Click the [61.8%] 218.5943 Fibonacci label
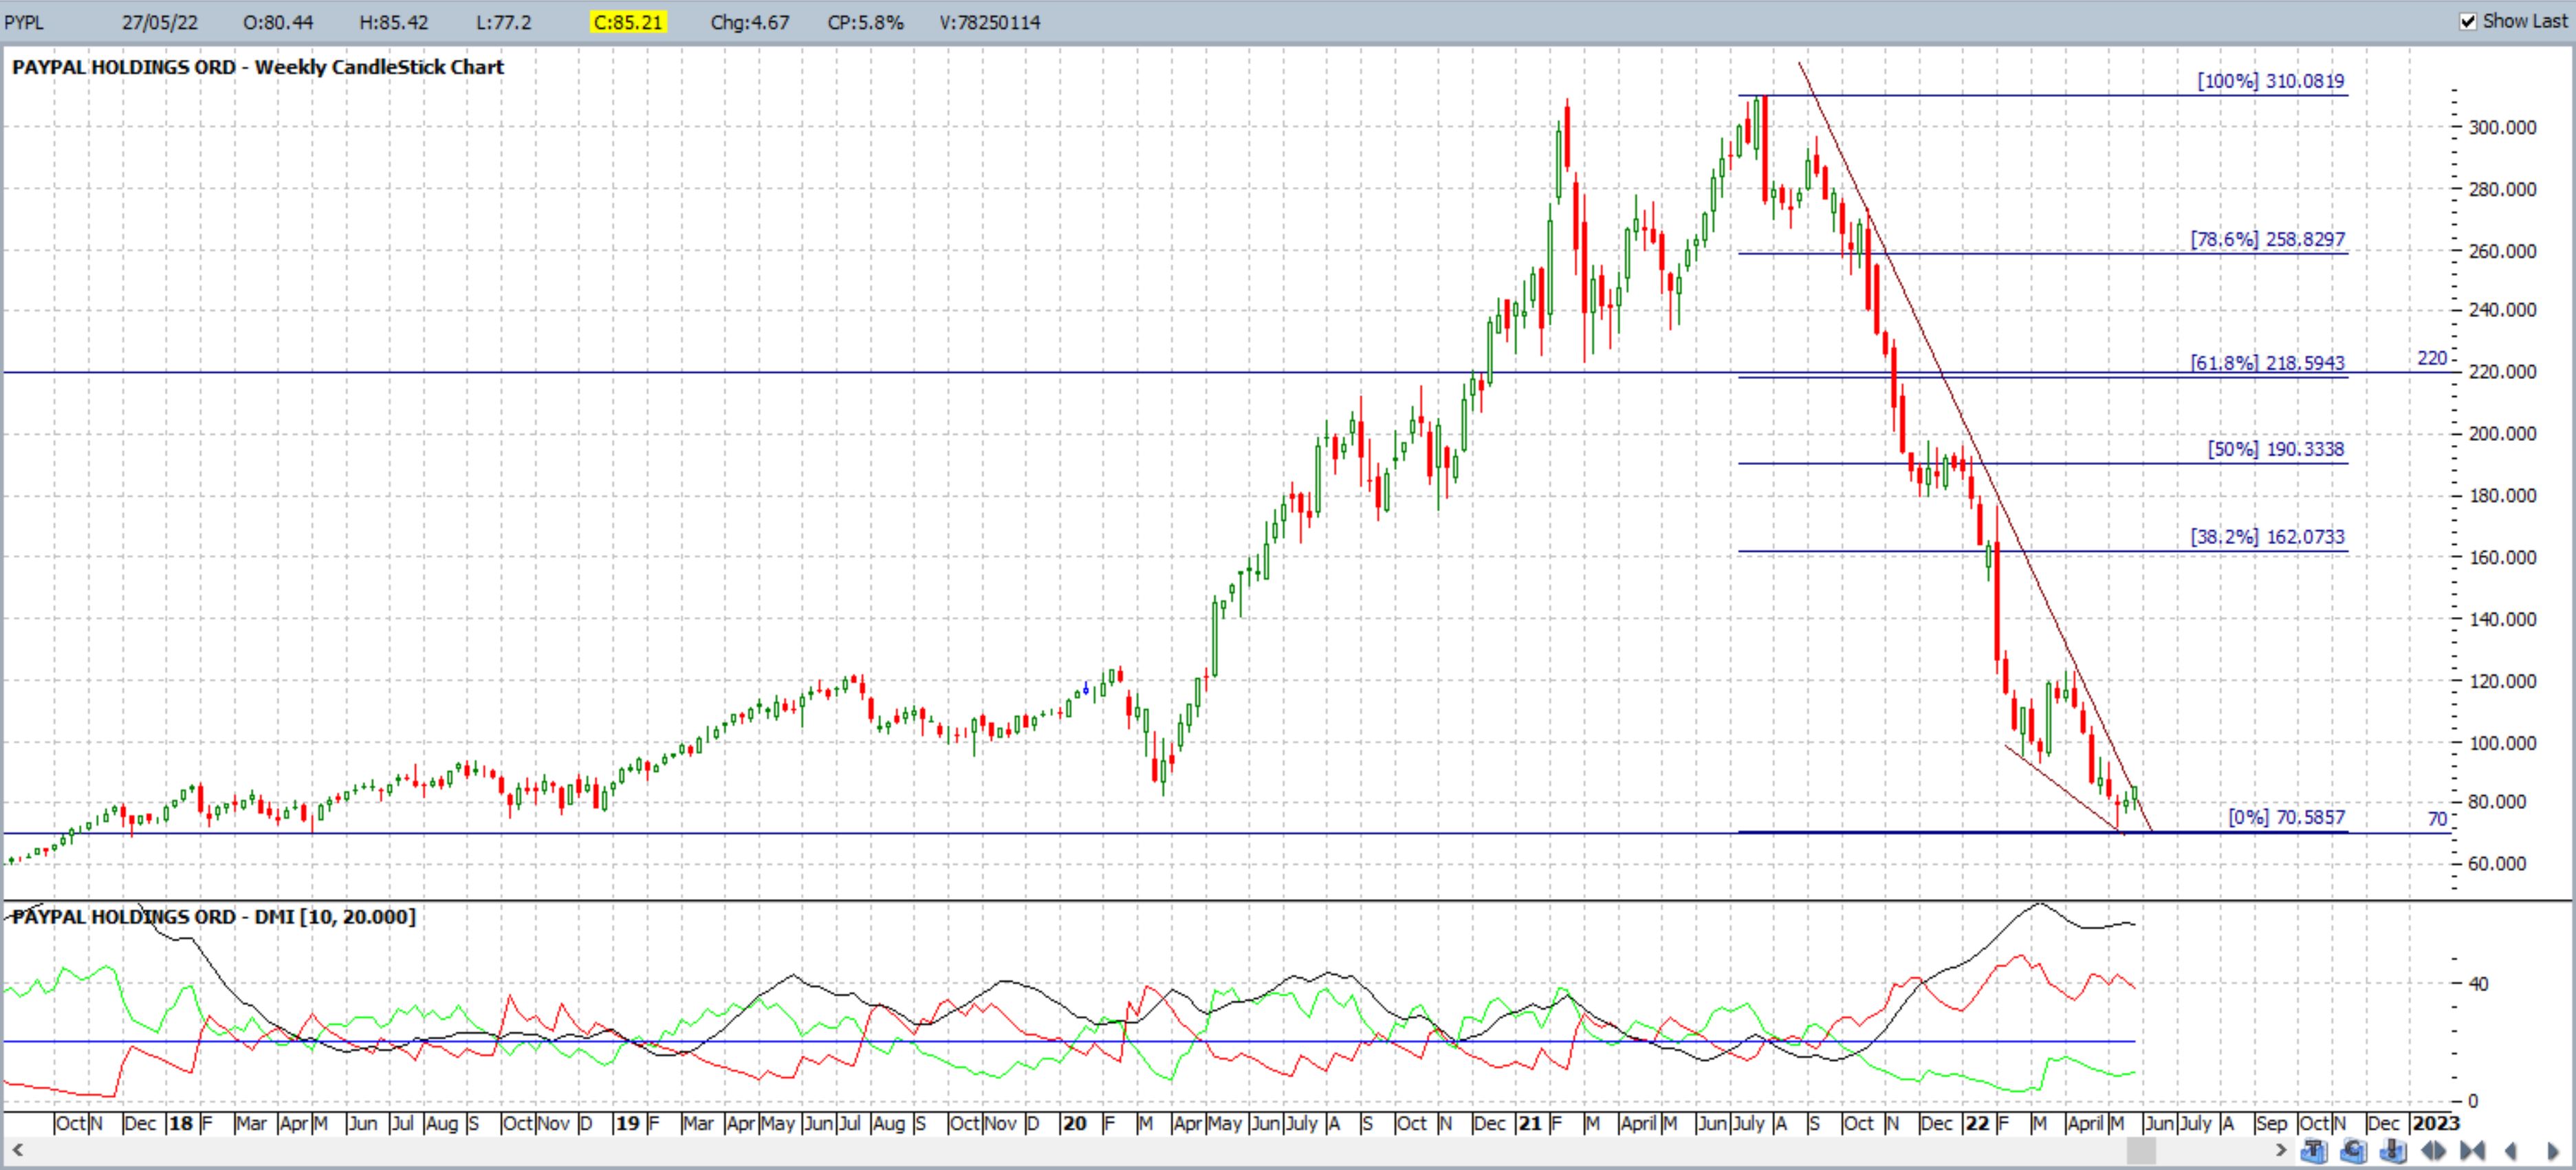Screen dimensions: 2576x1170 (2267, 362)
